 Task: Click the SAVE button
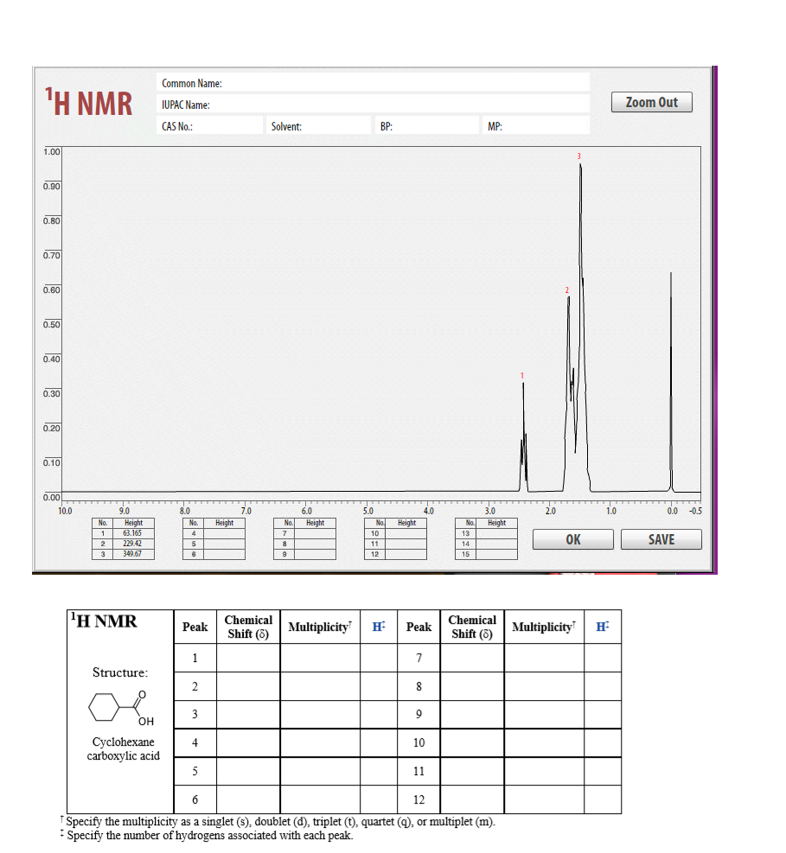click(661, 539)
